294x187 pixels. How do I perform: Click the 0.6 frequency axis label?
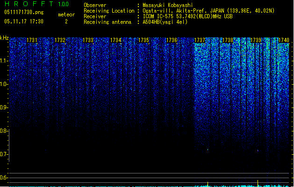tap(3, 178)
